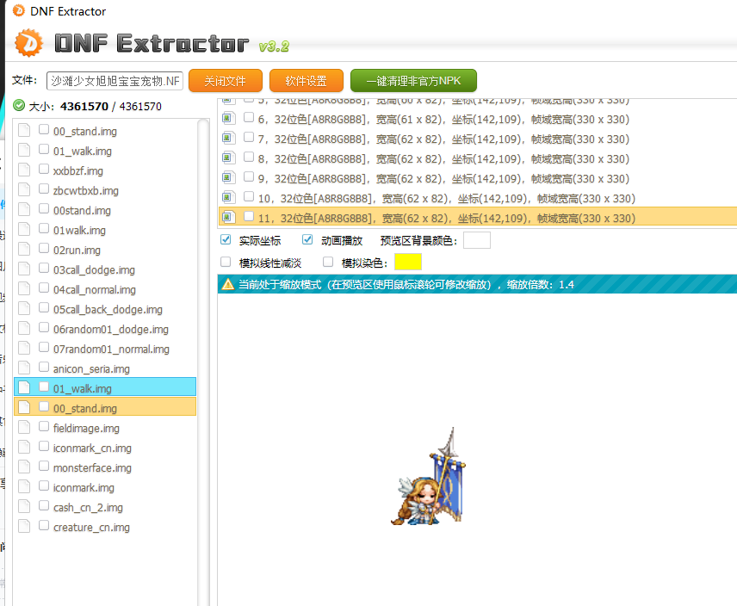Tick the checkbox for monsterface.img

coord(44,466)
